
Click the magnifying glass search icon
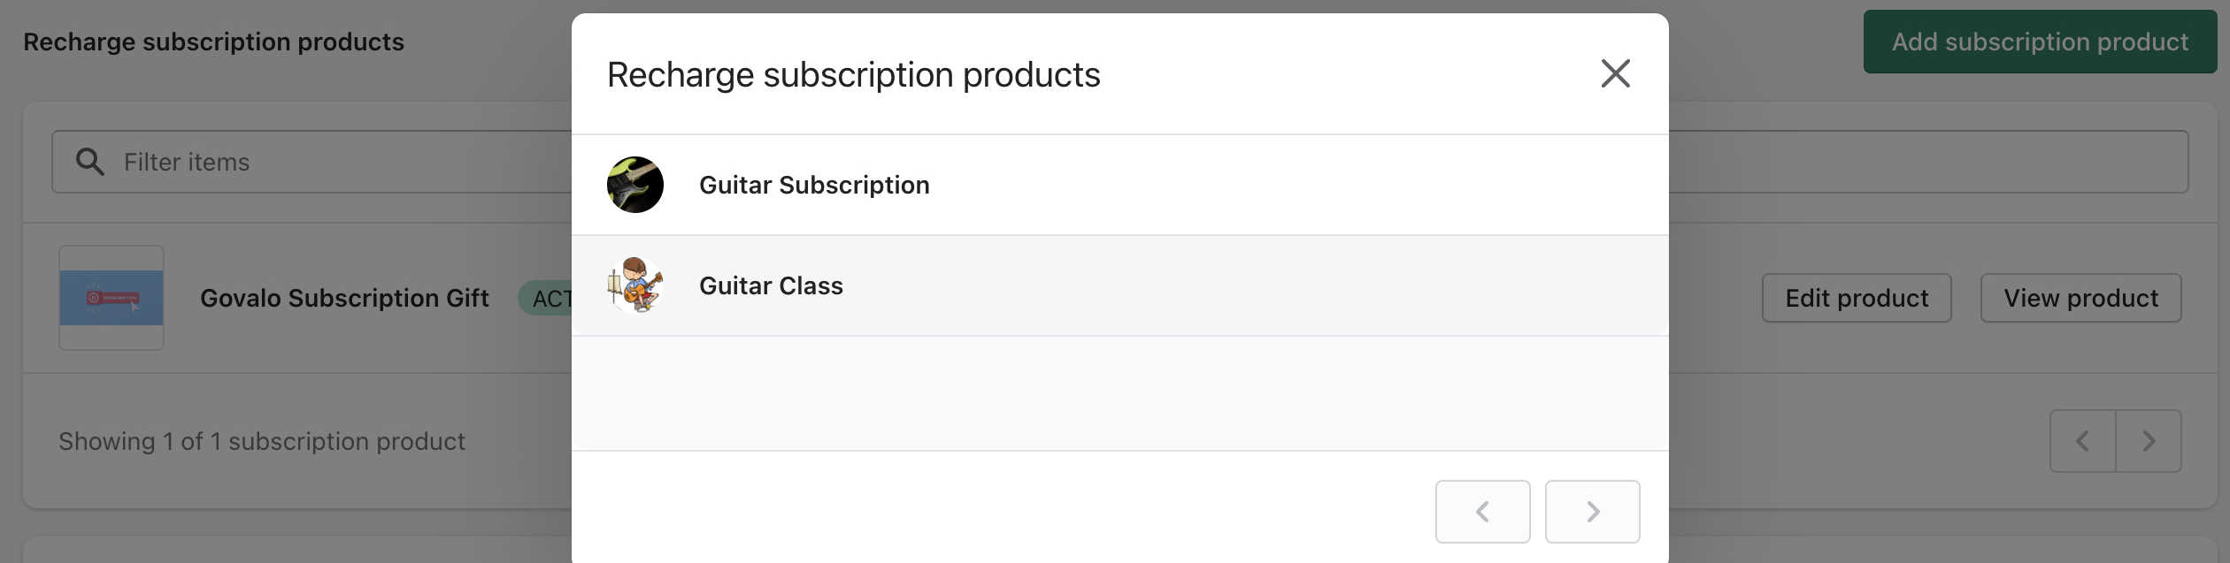(x=89, y=162)
